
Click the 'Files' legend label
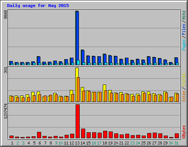click(x=184, y=29)
